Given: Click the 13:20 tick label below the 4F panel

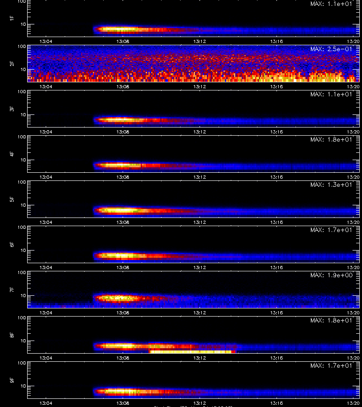Looking at the screenshot, I should (353, 177).
